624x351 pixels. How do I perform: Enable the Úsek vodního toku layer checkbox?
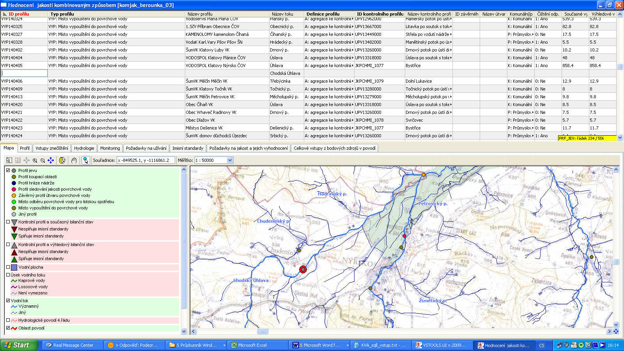click(8, 275)
